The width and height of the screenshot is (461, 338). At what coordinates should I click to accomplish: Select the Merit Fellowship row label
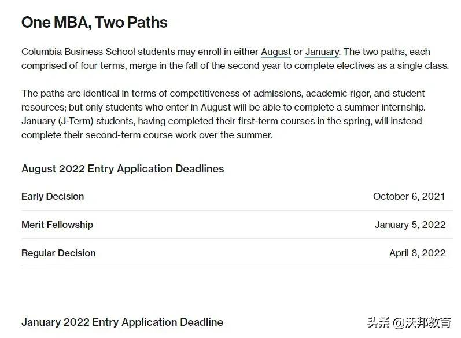pyautogui.click(x=57, y=225)
